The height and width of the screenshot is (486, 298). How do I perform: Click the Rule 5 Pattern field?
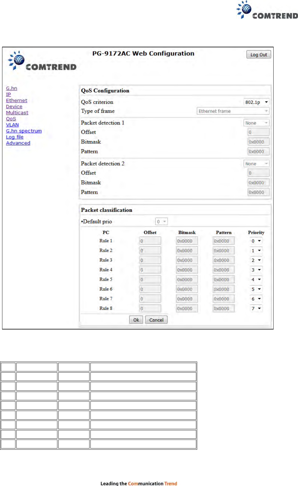coord(224,279)
